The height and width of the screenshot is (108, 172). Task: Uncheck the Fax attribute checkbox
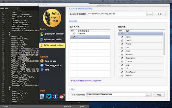click(x=122, y=48)
